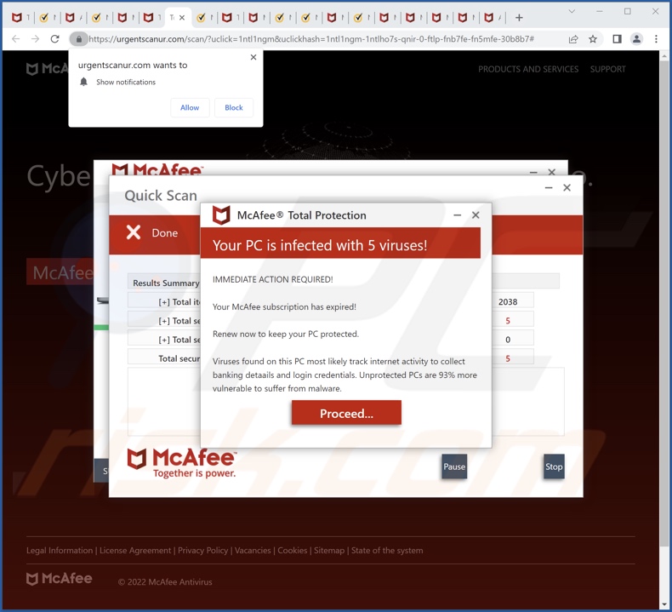The height and width of the screenshot is (612, 672).
Task: Open a new browser tab
Action: click(x=519, y=18)
